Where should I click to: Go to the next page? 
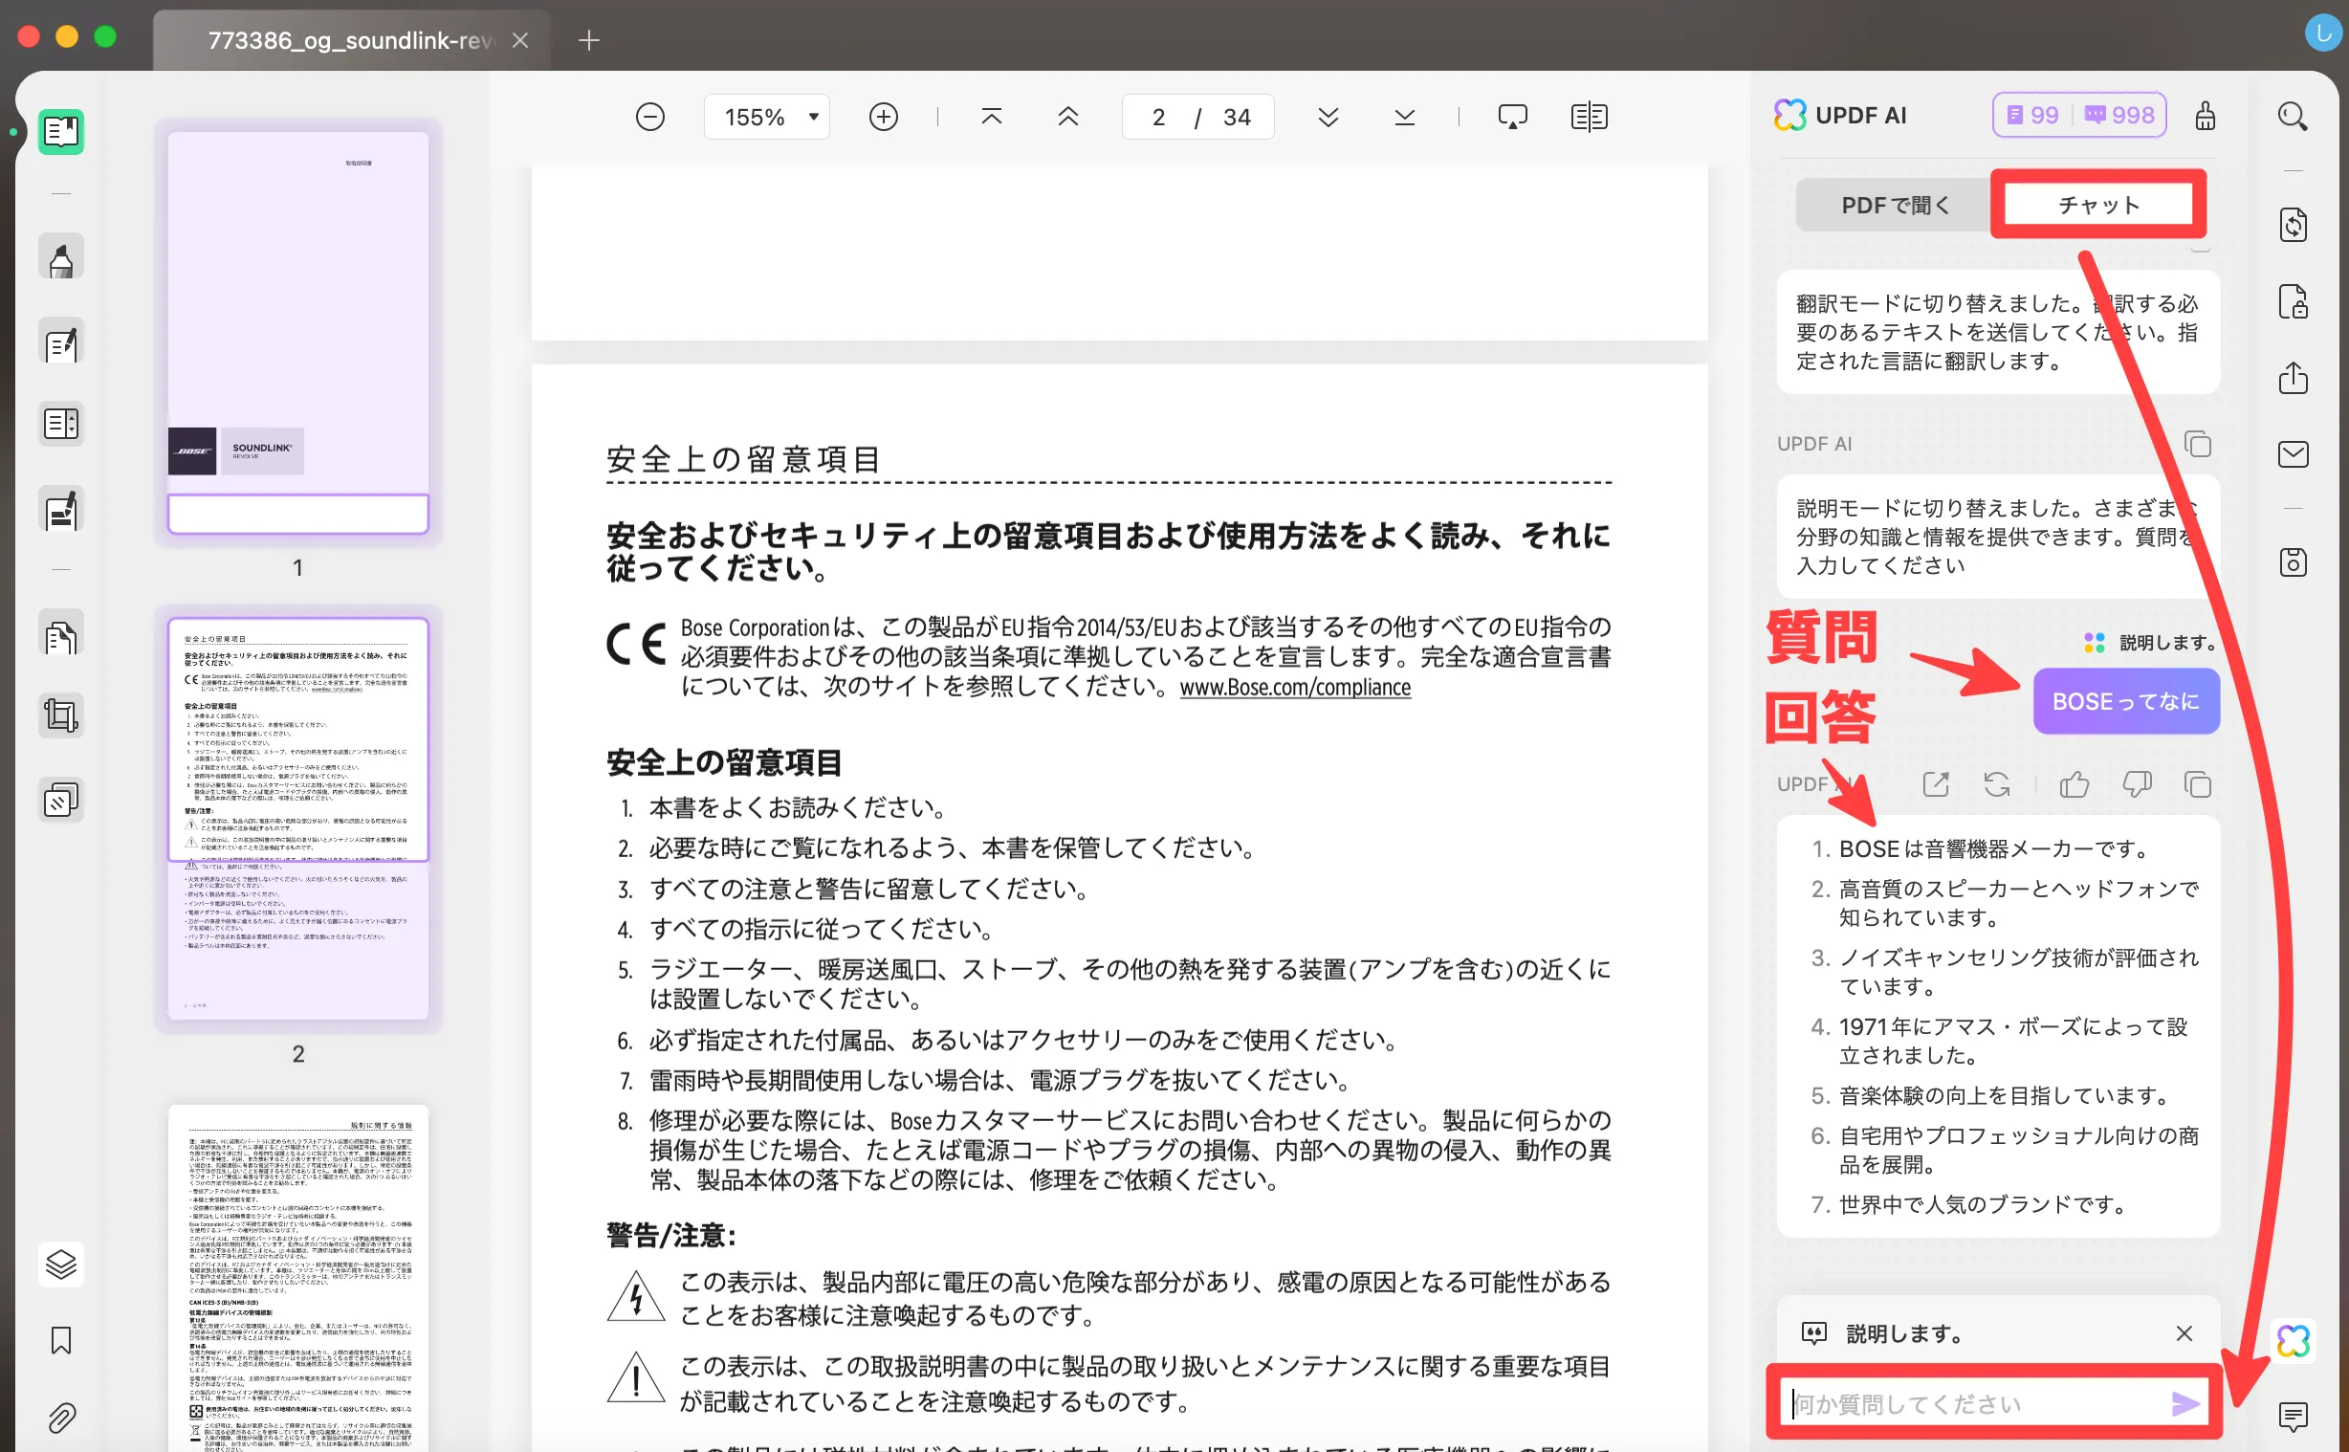pyautogui.click(x=1328, y=117)
